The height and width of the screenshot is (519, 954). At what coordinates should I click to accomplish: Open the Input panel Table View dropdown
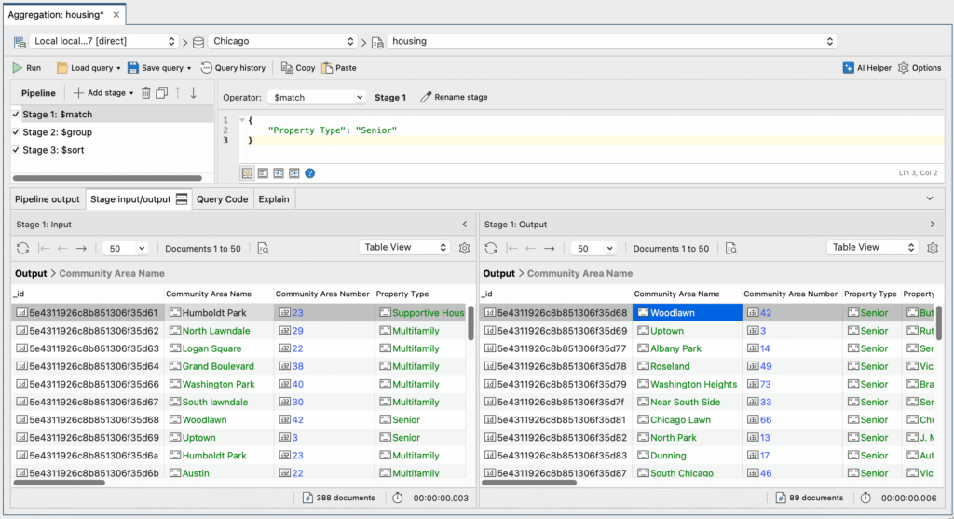[404, 248]
